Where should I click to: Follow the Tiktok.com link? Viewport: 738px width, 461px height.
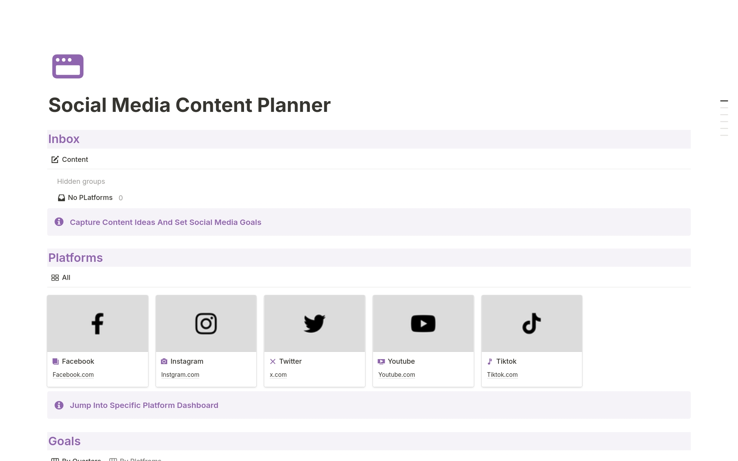pyautogui.click(x=502, y=374)
